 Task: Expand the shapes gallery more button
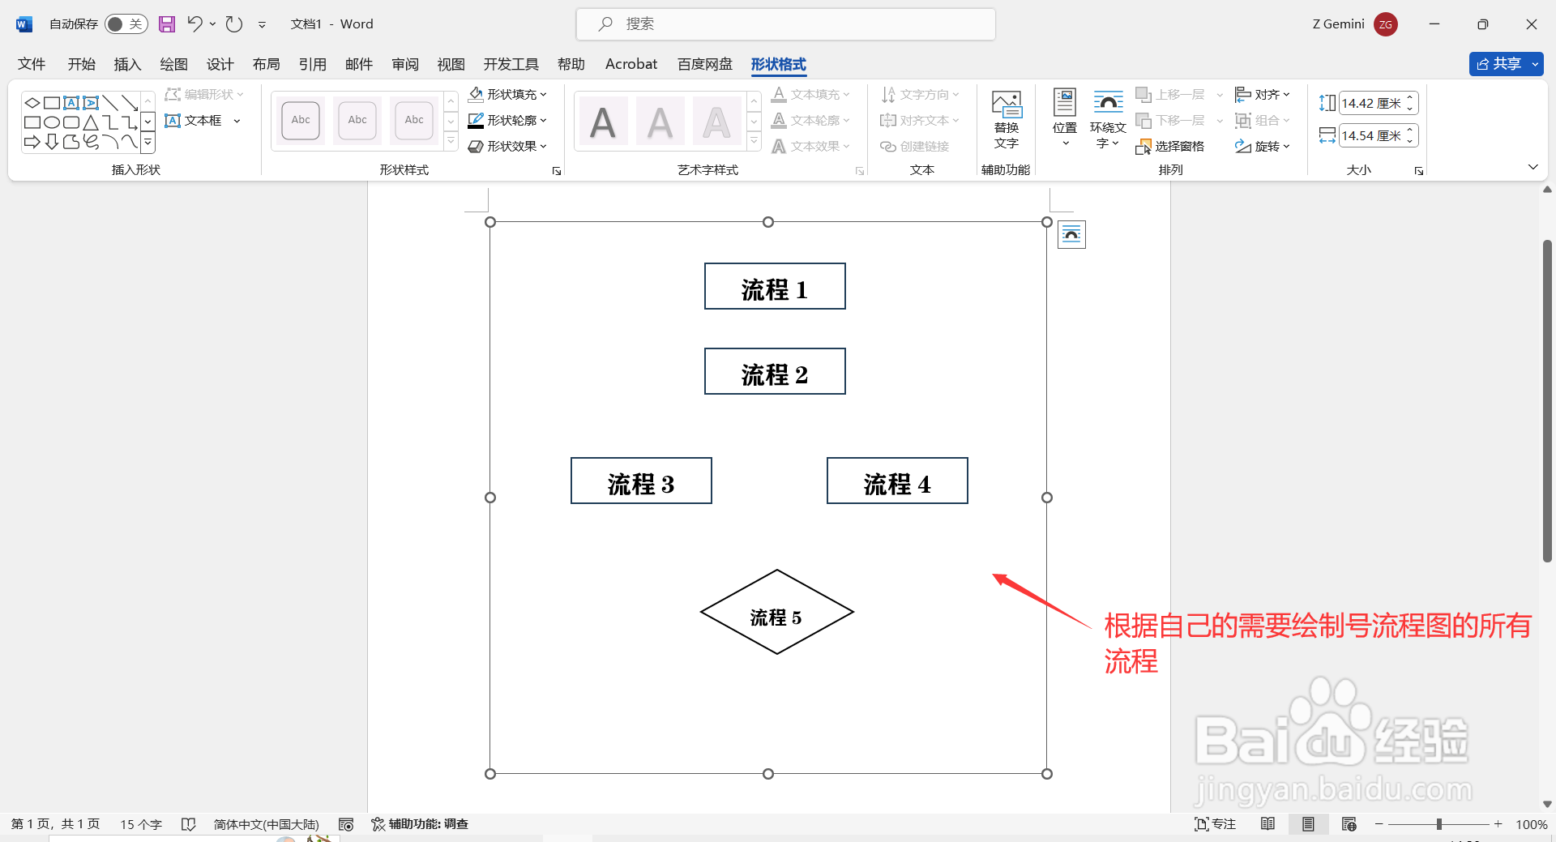(x=148, y=143)
